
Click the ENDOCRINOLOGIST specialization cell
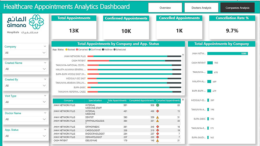[x=95, y=134]
